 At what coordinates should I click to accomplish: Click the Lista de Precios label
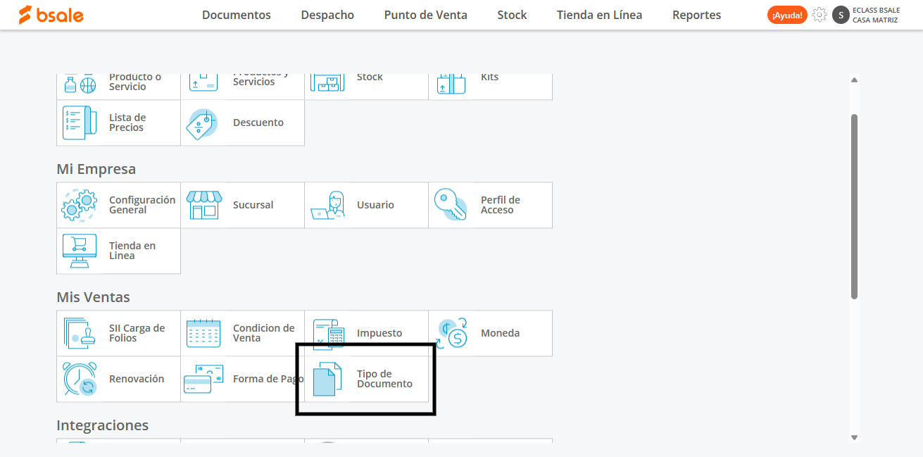point(127,123)
